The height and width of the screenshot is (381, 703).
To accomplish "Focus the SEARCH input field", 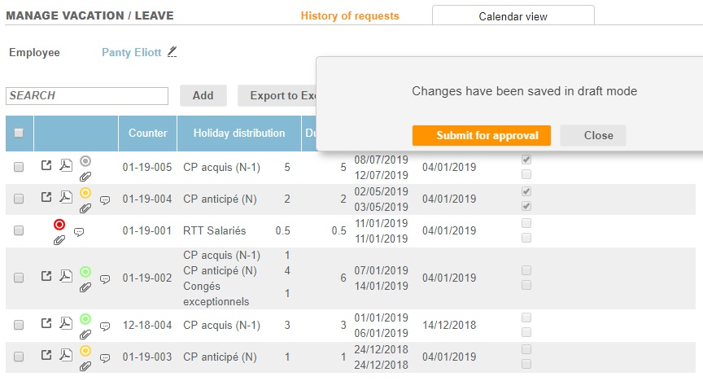I will click(86, 96).
